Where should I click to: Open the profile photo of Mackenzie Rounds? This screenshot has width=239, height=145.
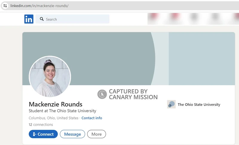pyautogui.click(x=50, y=77)
